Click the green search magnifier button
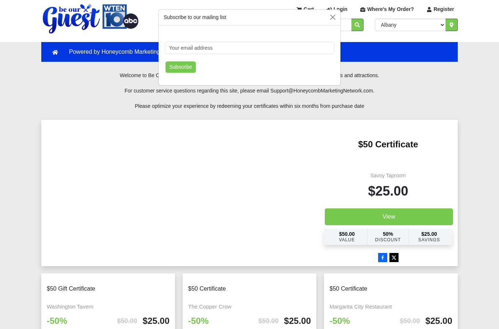 pyautogui.click(x=357, y=25)
